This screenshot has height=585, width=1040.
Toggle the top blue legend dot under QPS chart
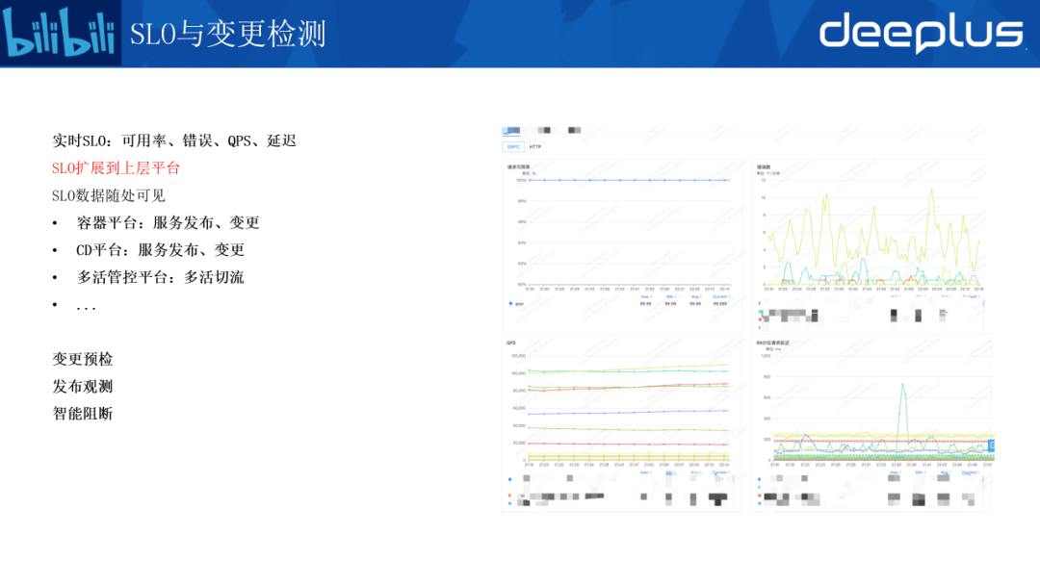(x=509, y=478)
